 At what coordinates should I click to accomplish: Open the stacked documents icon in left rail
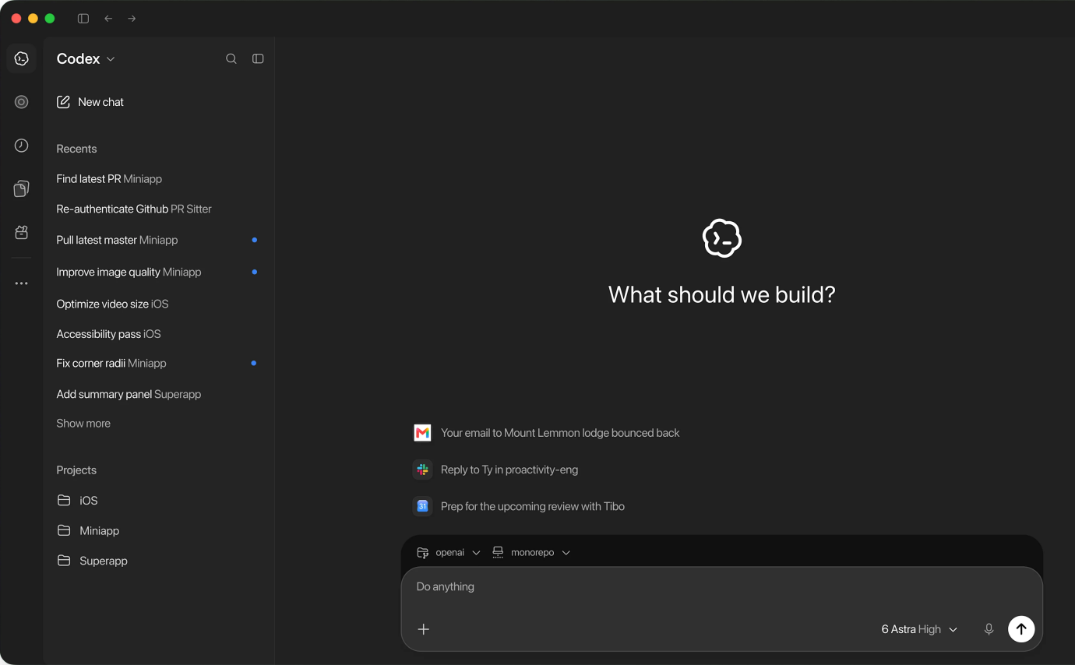tap(22, 188)
